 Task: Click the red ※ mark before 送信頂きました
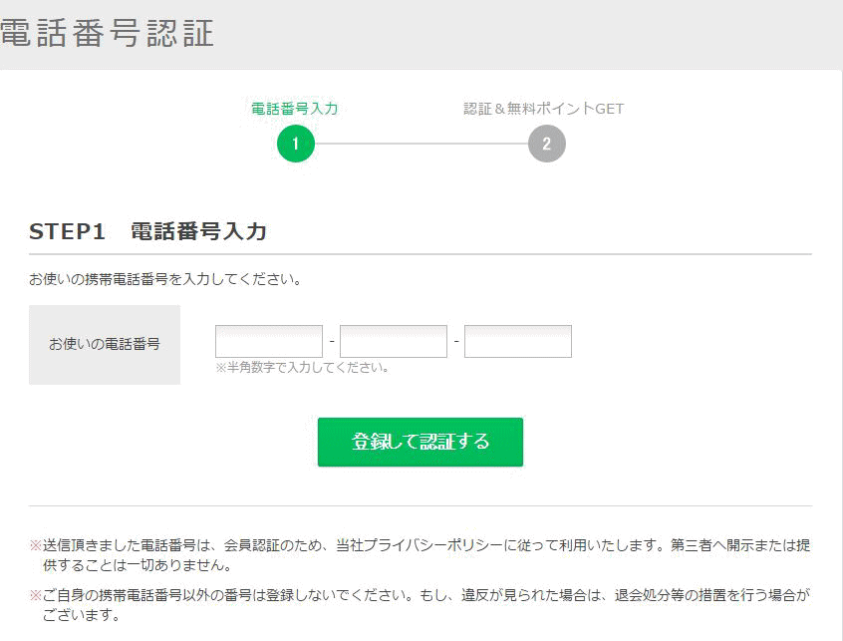[35, 546]
